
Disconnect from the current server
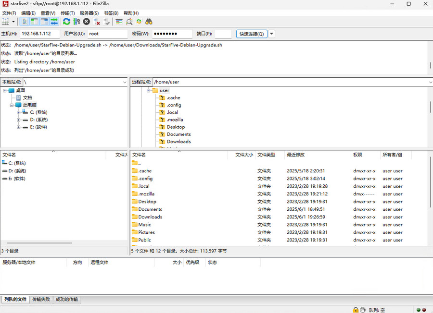(96, 22)
